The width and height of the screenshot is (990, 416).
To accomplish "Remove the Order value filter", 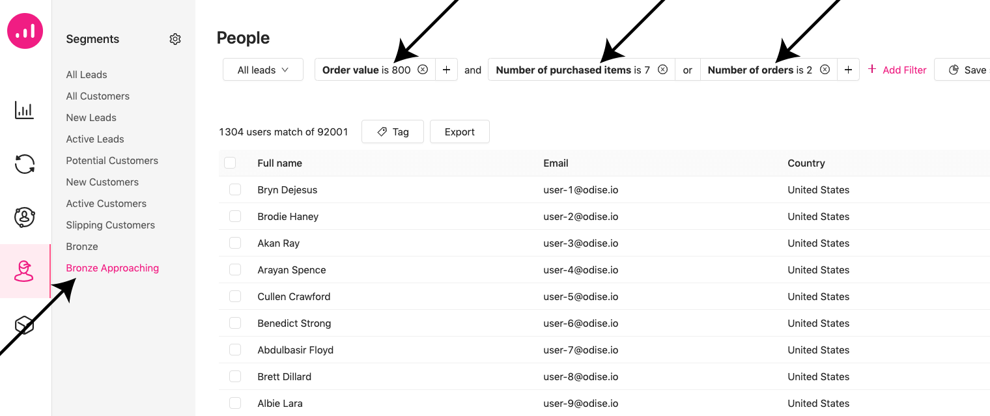I will click(x=423, y=70).
